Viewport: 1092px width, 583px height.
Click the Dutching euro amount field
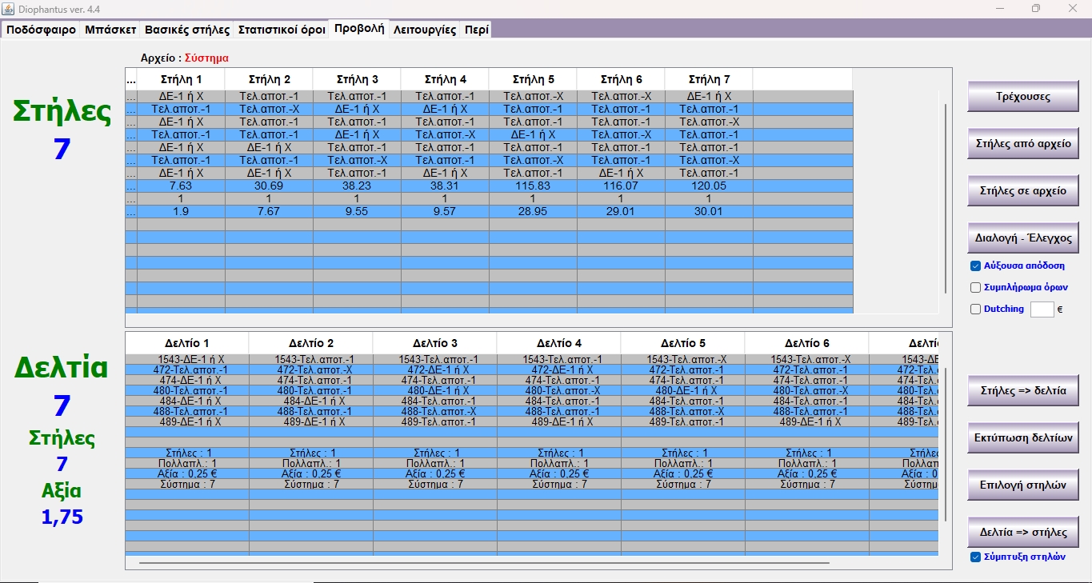pyautogui.click(x=1042, y=309)
